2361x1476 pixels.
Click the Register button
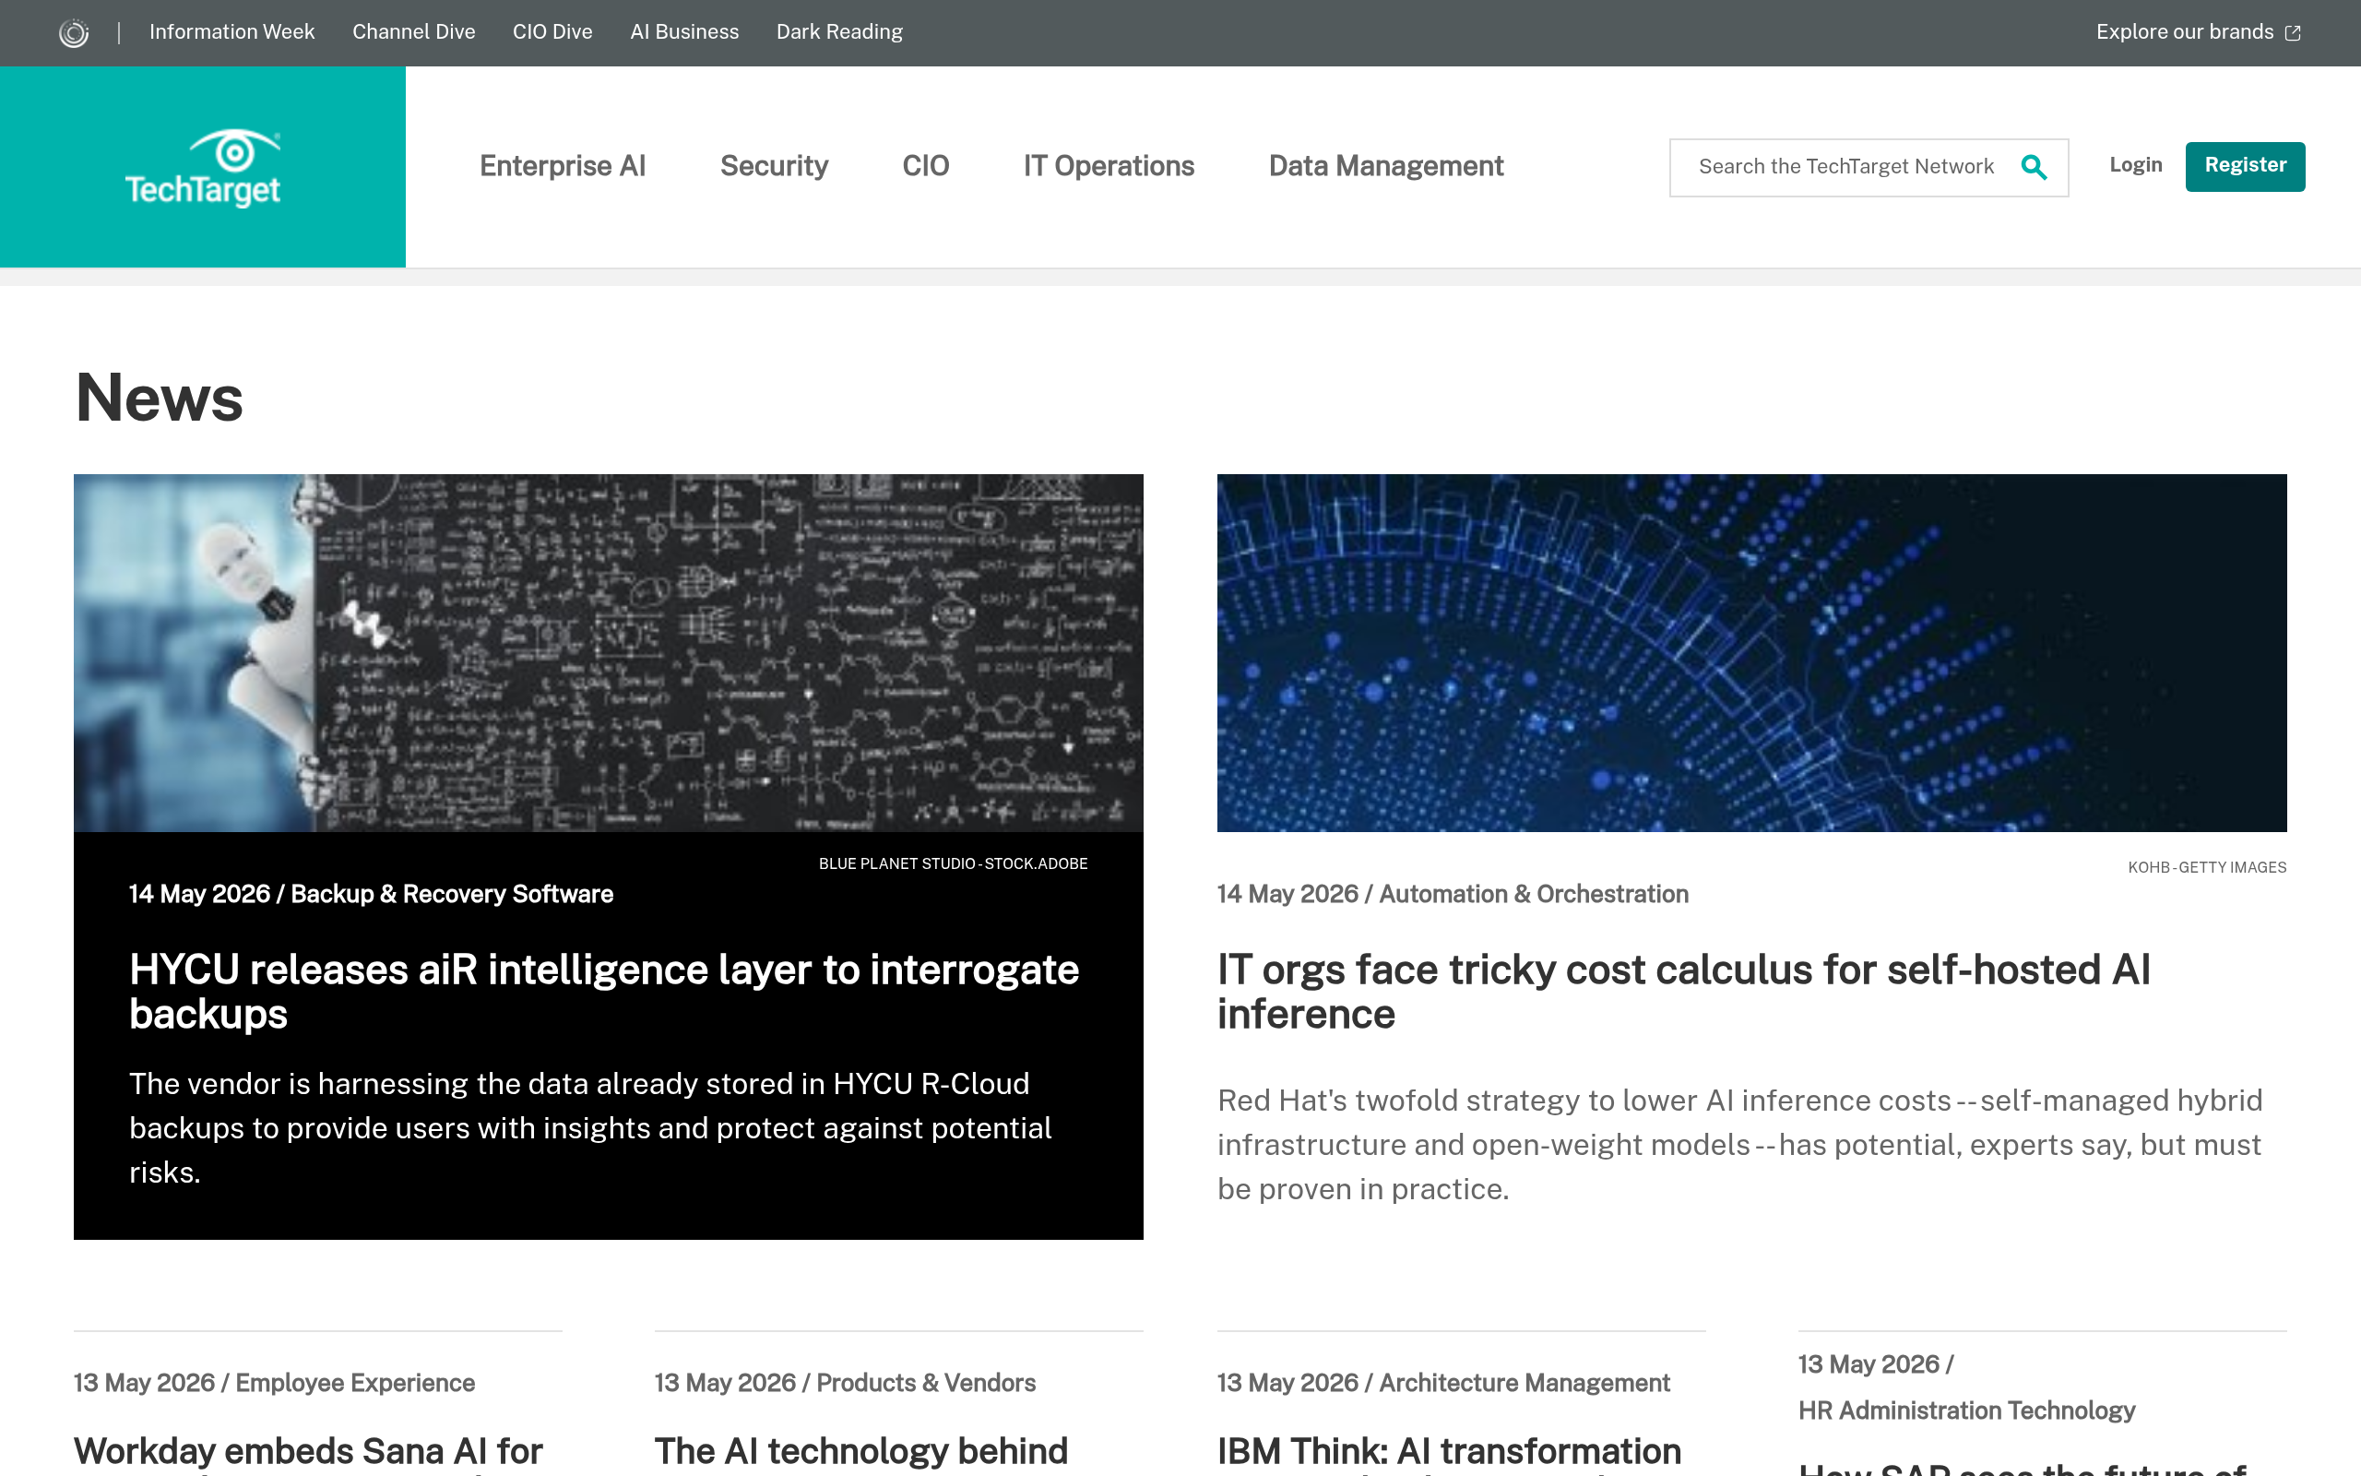coord(2245,166)
